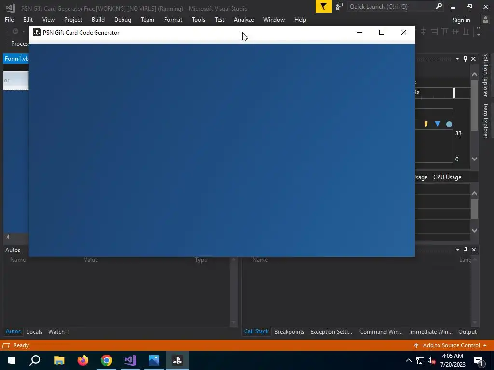The height and width of the screenshot is (370, 494).
Task: Open the feedback icon next to Quick Launch
Action: click(339, 7)
